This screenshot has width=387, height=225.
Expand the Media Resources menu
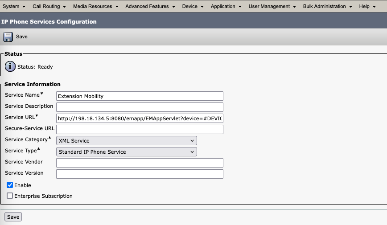tap(95, 6)
